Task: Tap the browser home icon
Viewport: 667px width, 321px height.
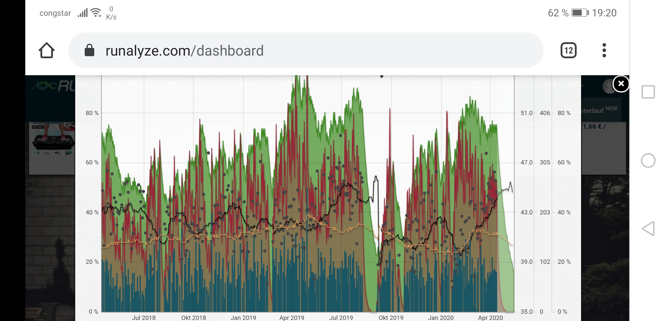Action: pos(47,51)
